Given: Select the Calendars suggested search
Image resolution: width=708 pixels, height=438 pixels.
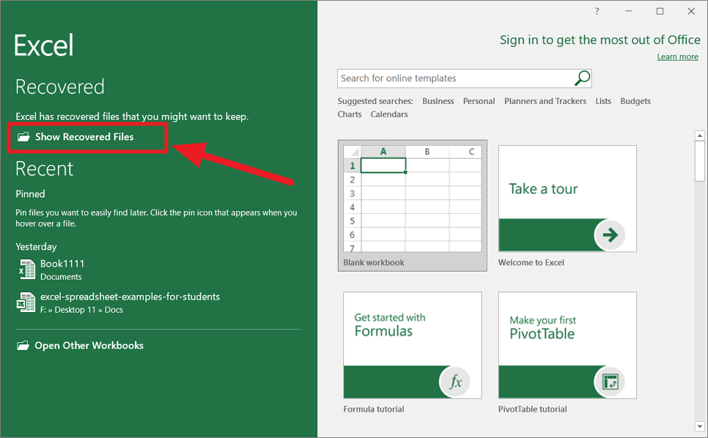Looking at the screenshot, I should tap(389, 114).
